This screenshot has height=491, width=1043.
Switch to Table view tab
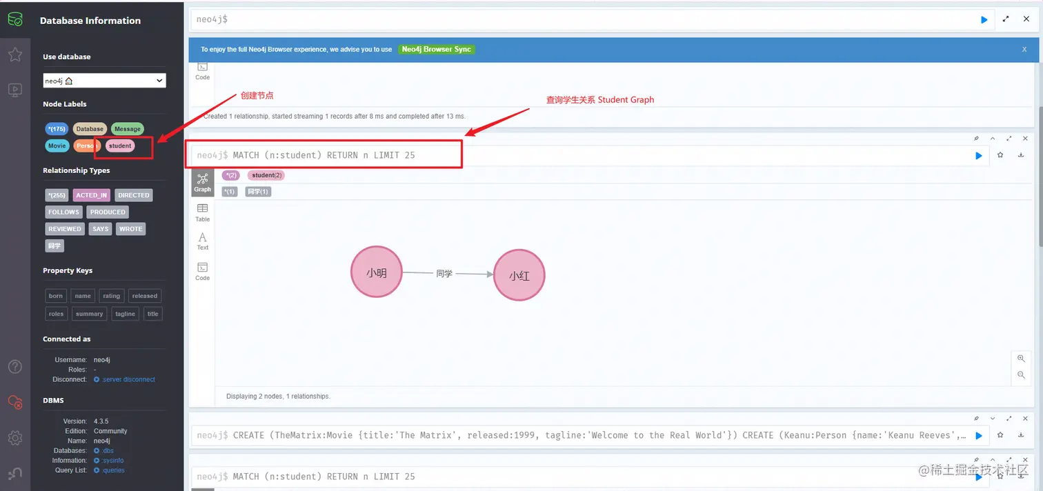[x=202, y=212]
